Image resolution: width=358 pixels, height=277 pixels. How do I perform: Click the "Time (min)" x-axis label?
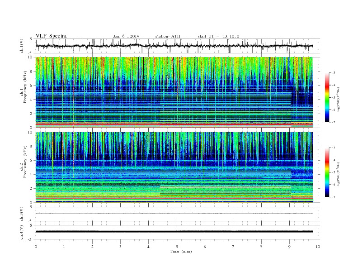tap(181, 251)
